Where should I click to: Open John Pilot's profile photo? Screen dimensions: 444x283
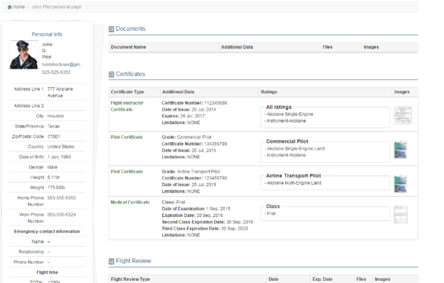click(x=23, y=55)
